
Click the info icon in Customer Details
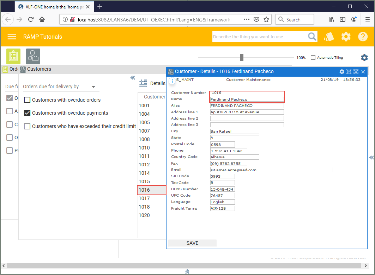(x=173, y=81)
